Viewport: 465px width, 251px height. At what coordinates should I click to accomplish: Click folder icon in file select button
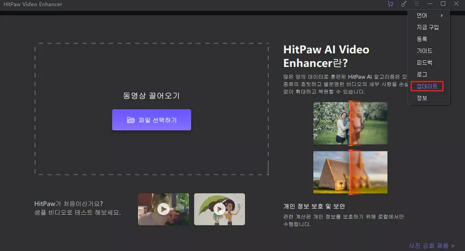[x=131, y=120]
